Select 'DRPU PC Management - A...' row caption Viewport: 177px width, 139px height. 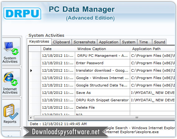[102, 56]
